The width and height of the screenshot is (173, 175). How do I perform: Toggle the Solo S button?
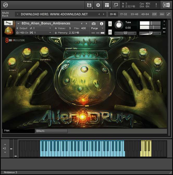click(110, 24)
